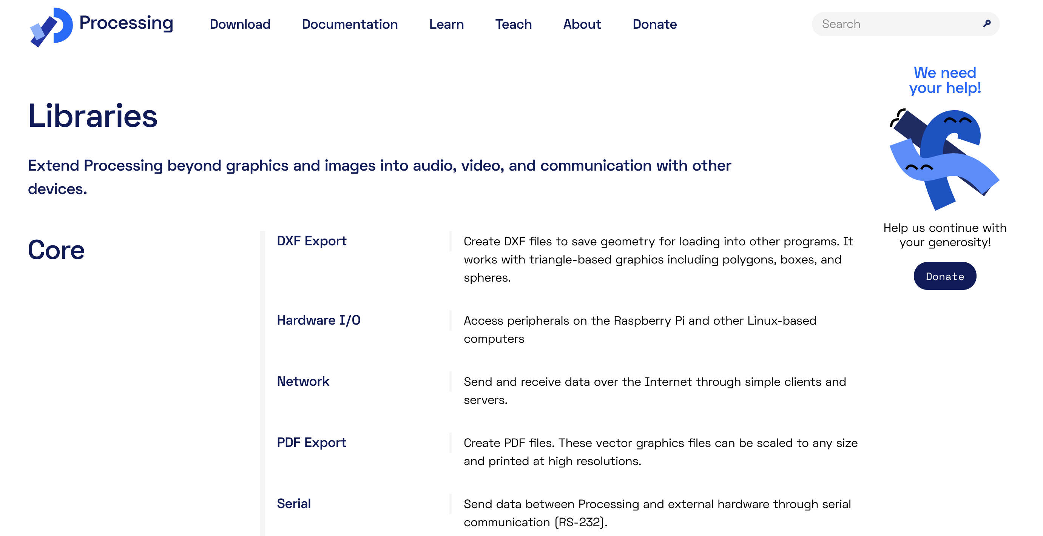
Task: Go to the Teach page
Action: pyautogui.click(x=513, y=24)
